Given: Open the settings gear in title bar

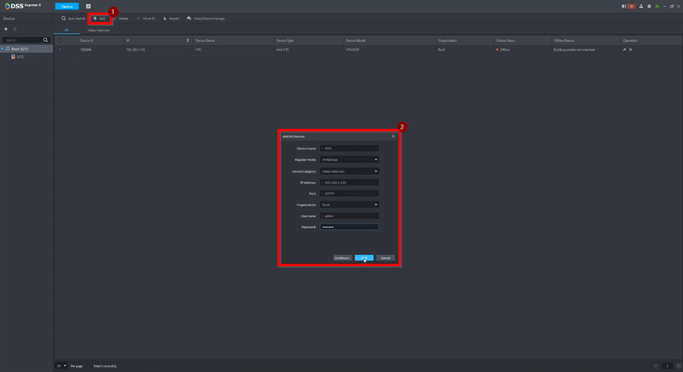Looking at the screenshot, I should coord(649,6).
